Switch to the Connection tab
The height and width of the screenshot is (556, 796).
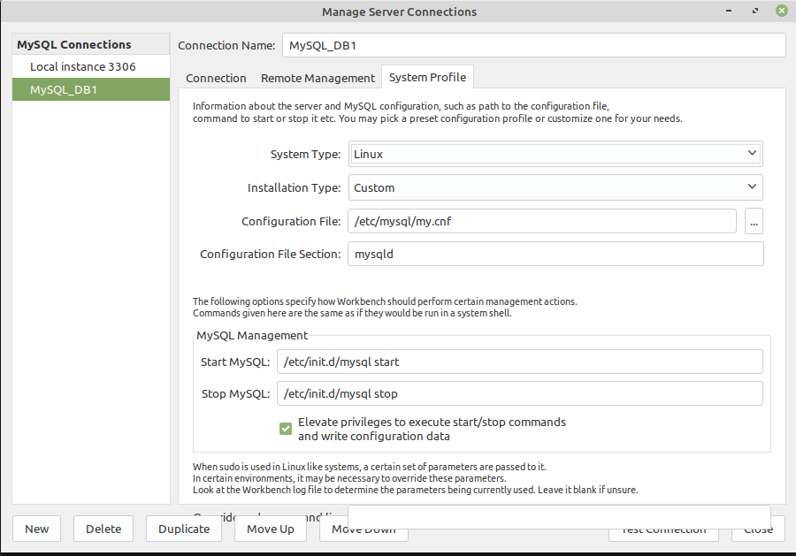215,78
